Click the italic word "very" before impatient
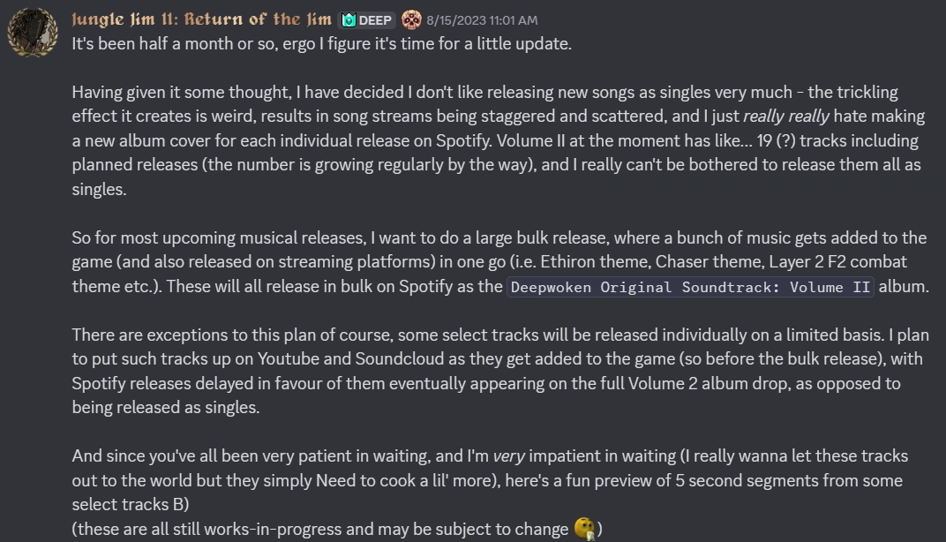Viewport: 946px width, 542px height. tap(507, 456)
